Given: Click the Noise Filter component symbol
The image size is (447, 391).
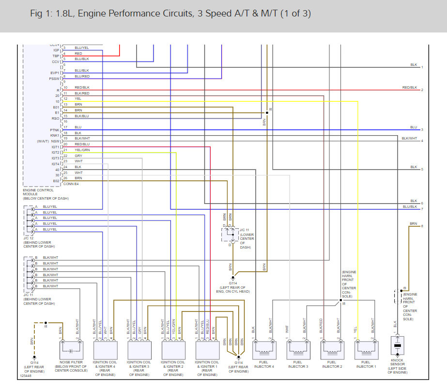Looking at the screenshot, I should tap(71, 350).
